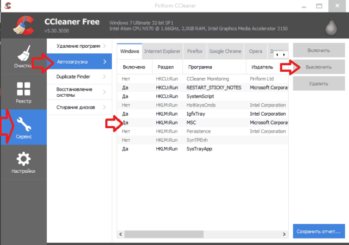Viewport: 349px width, 245px height.
Task: Click the CCleaner title bar icon
Action: 8,5
